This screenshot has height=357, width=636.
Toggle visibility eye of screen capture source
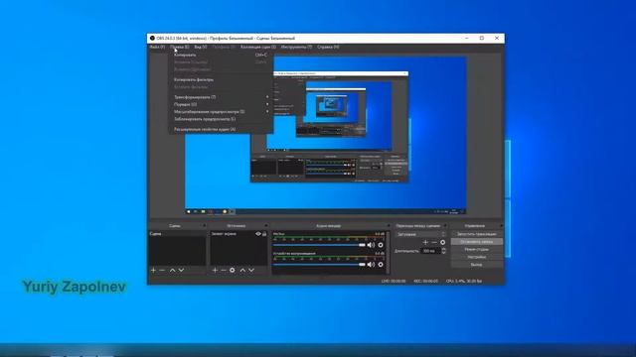258,234
